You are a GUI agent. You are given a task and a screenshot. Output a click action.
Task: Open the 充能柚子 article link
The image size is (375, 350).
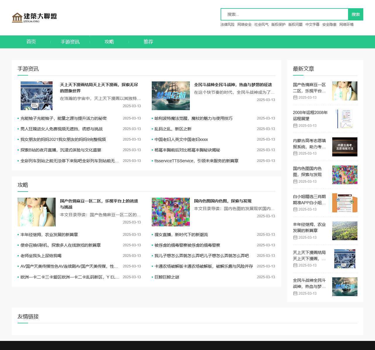coord(63,118)
